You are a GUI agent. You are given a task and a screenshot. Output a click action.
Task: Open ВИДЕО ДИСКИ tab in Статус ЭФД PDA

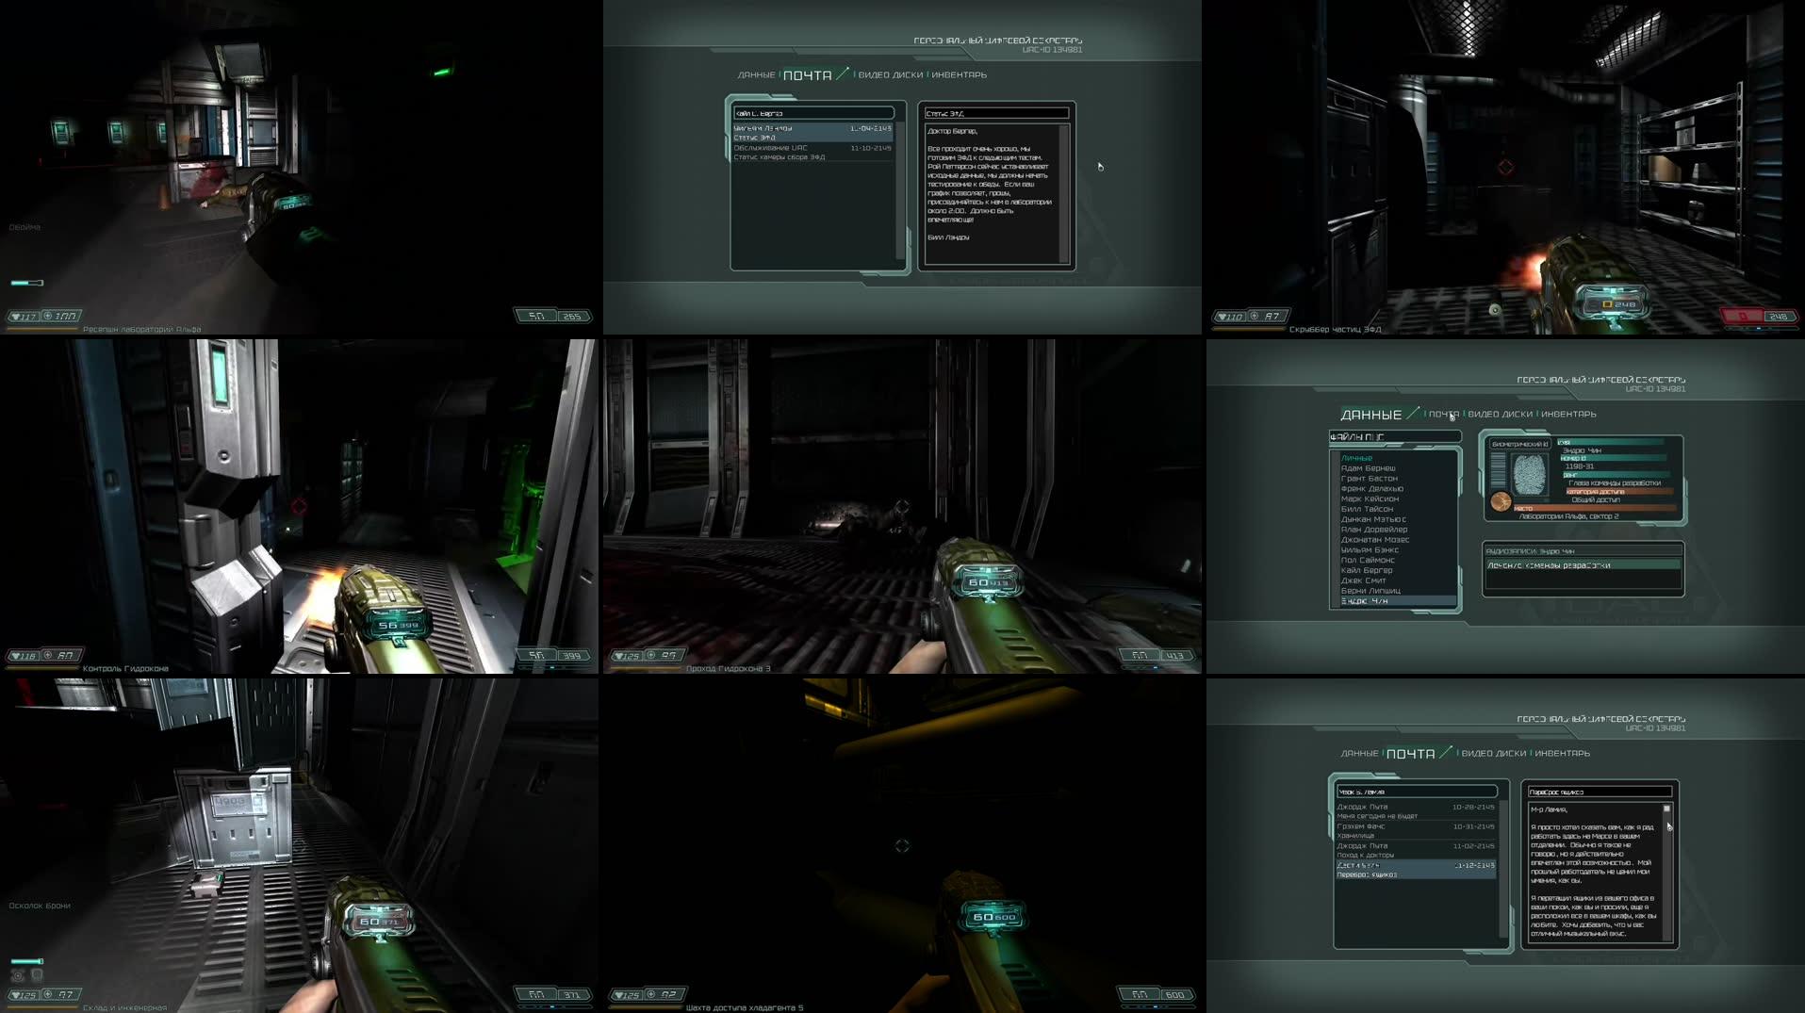coord(891,74)
